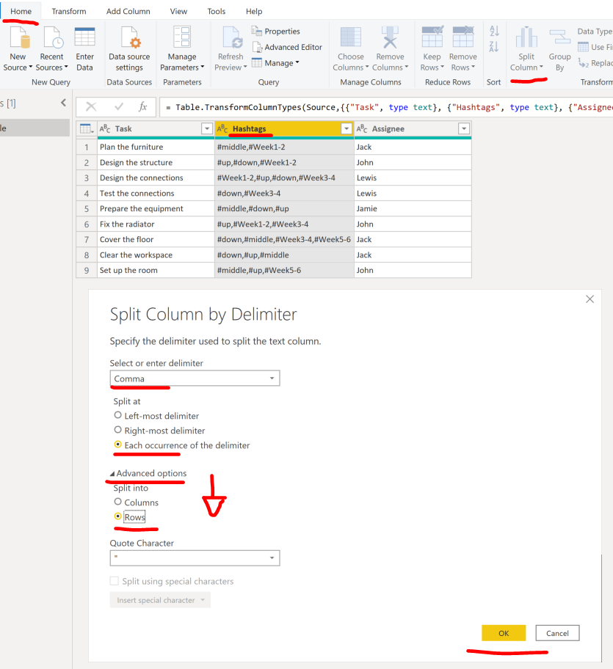This screenshot has height=669, width=613.
Task: Click cell "Jamie"
Action: pos(413,208)
